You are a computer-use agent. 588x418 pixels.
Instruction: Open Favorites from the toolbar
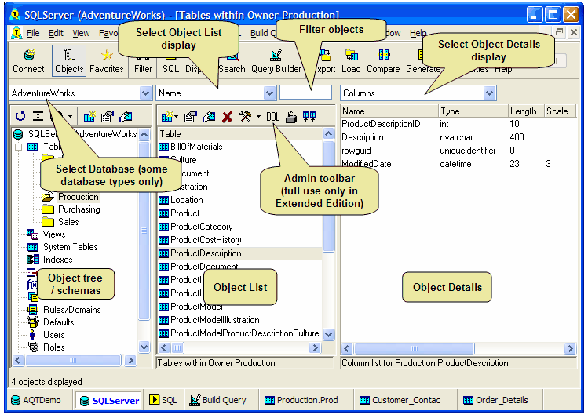pyautogui.click(x=107, y=61)
